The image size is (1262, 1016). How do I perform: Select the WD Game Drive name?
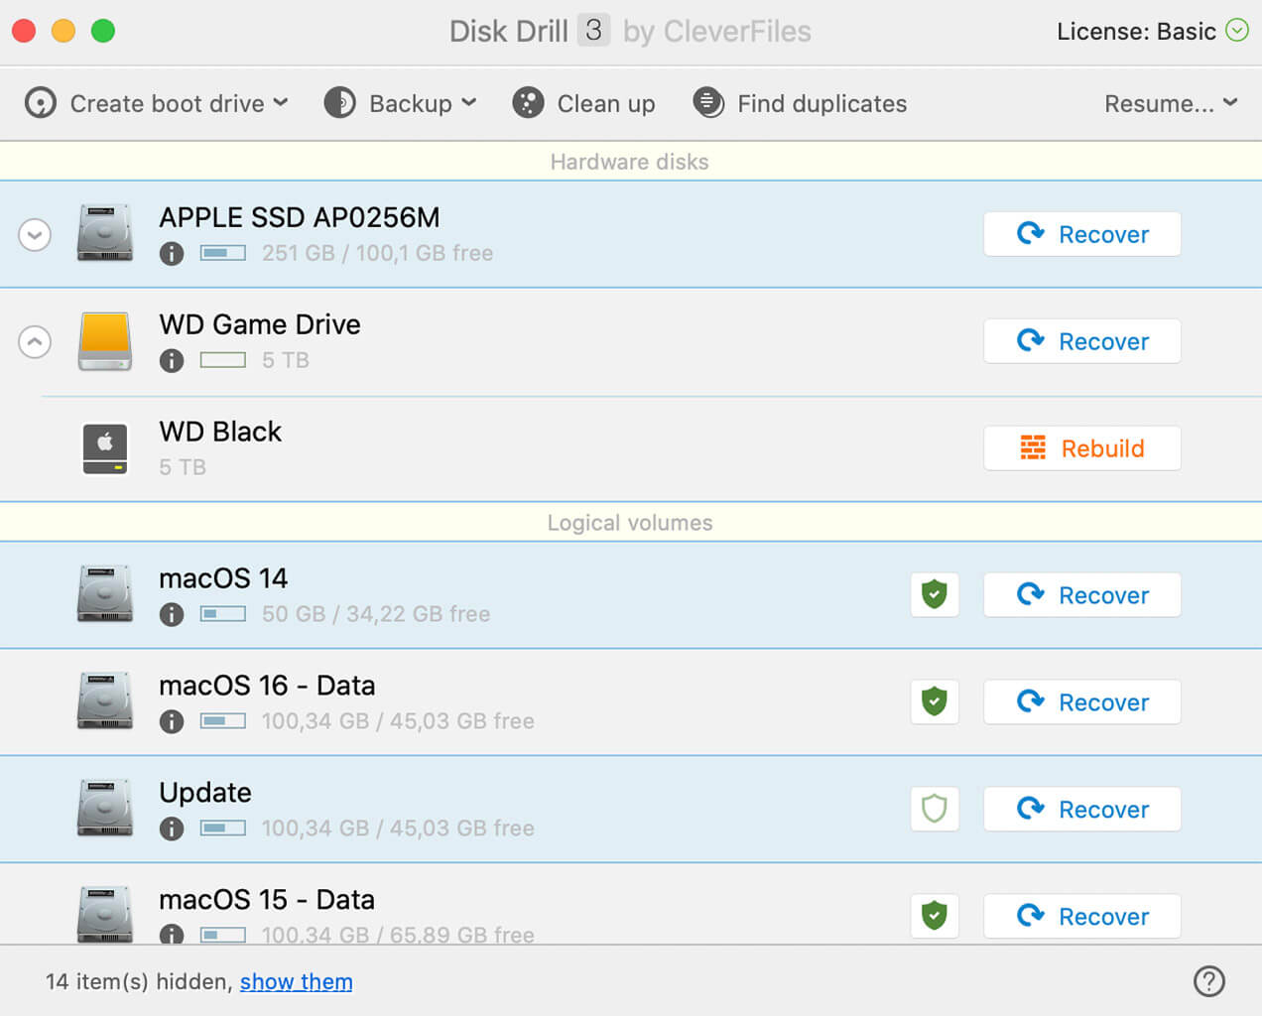pos(260,324)
